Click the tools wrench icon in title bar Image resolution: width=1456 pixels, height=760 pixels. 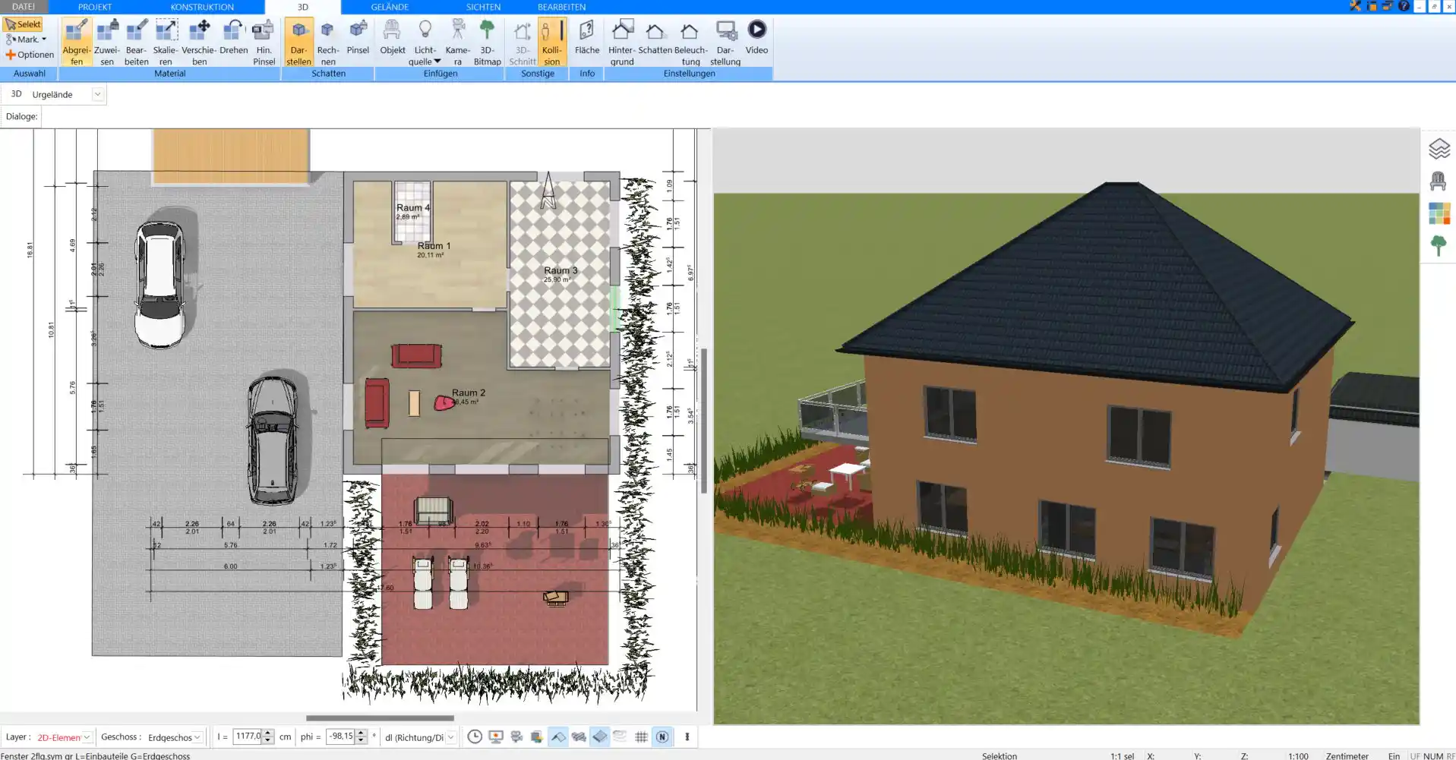click(x=1355, y=6)
